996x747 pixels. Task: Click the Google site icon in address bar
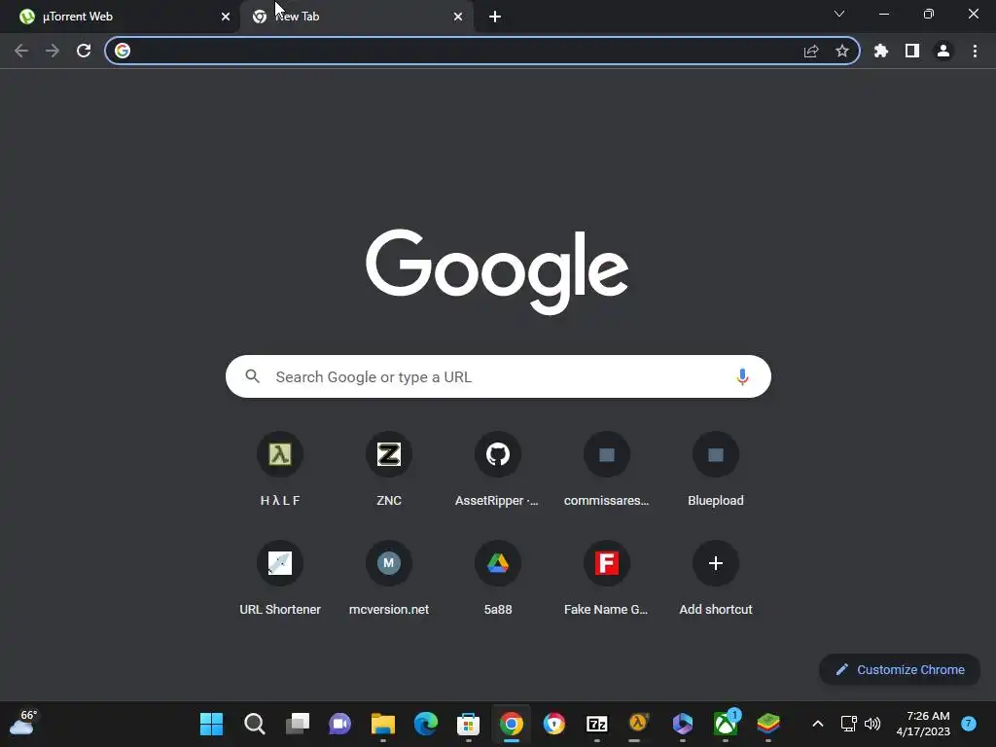pos(123,51)
